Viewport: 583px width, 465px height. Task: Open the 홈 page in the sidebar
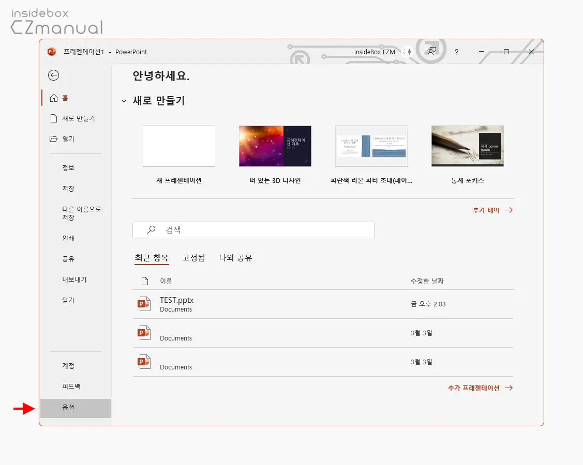tap(76, 98)
